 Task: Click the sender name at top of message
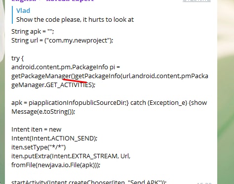point(53,1)
